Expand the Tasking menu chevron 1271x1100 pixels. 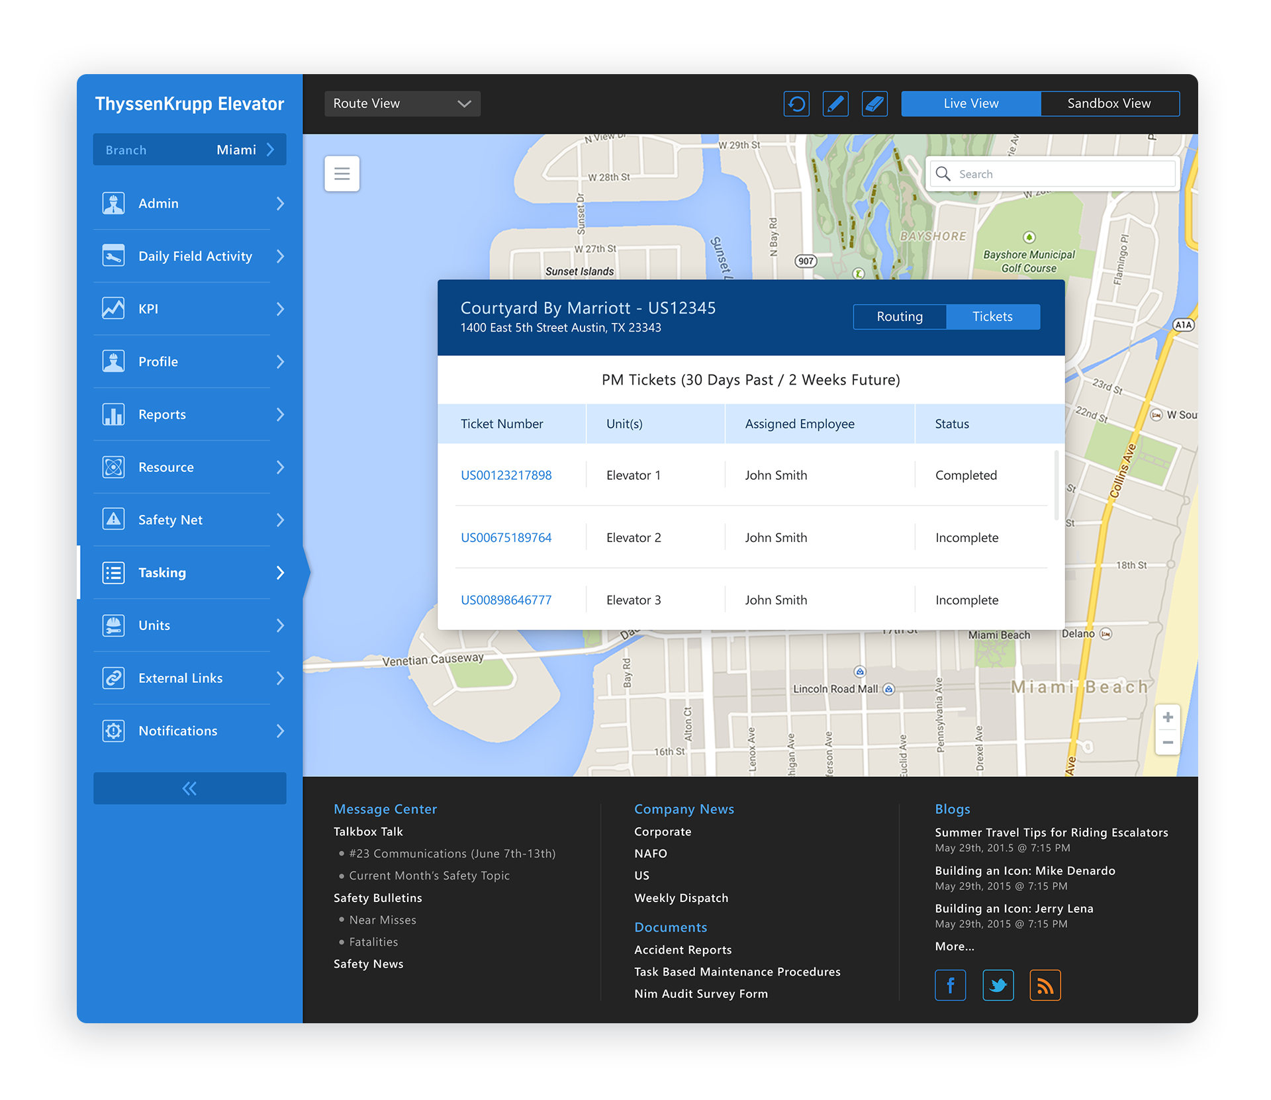coord(280,573)
